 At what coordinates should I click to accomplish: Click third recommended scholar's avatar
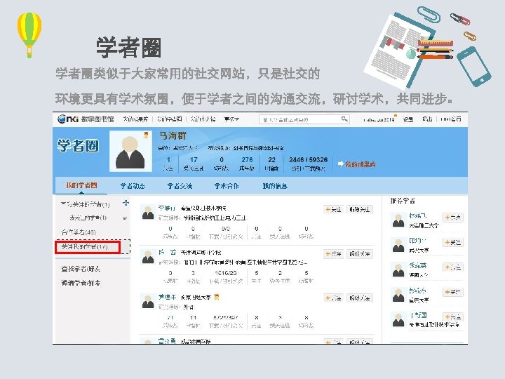[398, 270]
